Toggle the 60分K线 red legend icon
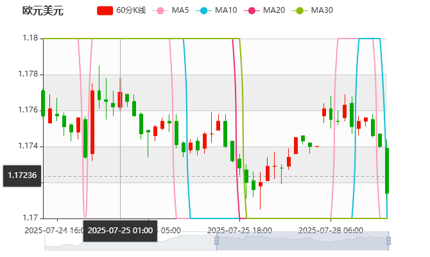 click(105, 10)
